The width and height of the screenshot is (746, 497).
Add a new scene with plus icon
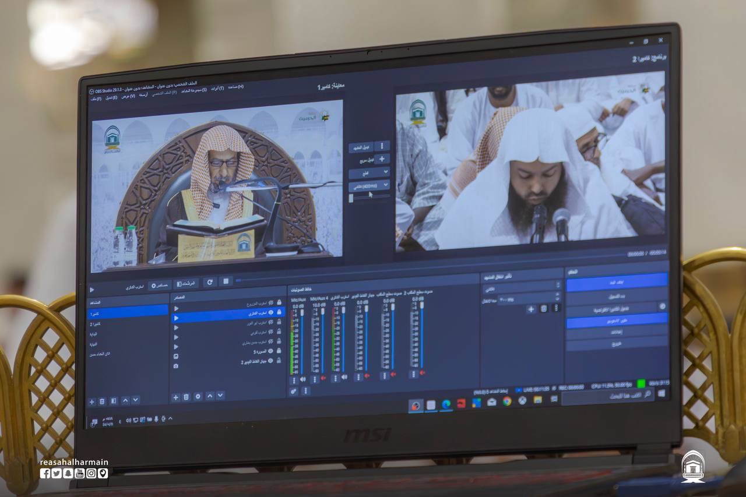[92, 401]
